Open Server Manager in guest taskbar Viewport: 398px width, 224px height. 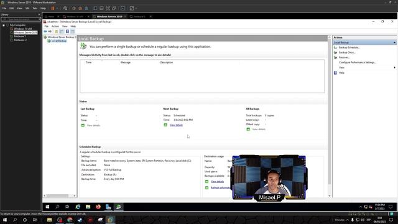point(108,207)
